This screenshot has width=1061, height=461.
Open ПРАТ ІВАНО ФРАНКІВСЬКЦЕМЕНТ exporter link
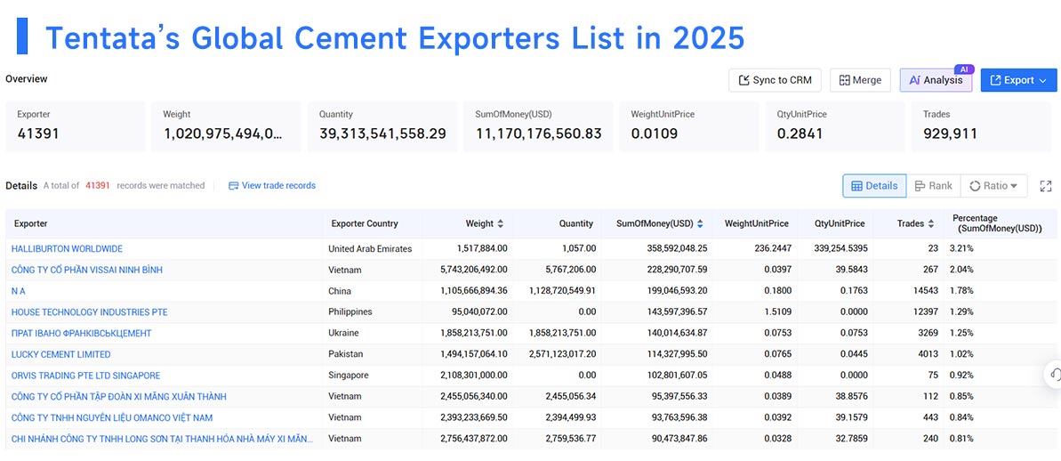pyautogui.click(x=81, y=333)
